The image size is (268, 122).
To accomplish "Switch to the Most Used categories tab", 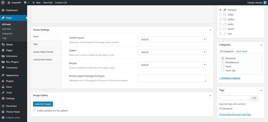I will click(241, 51).
